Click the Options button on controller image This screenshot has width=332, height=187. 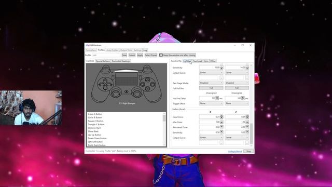pyautogui.click(x=140, y=77)
